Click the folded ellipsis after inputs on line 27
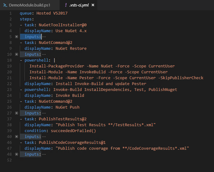The height and width of the screenshot is (172, 214). tap(44, 113)
